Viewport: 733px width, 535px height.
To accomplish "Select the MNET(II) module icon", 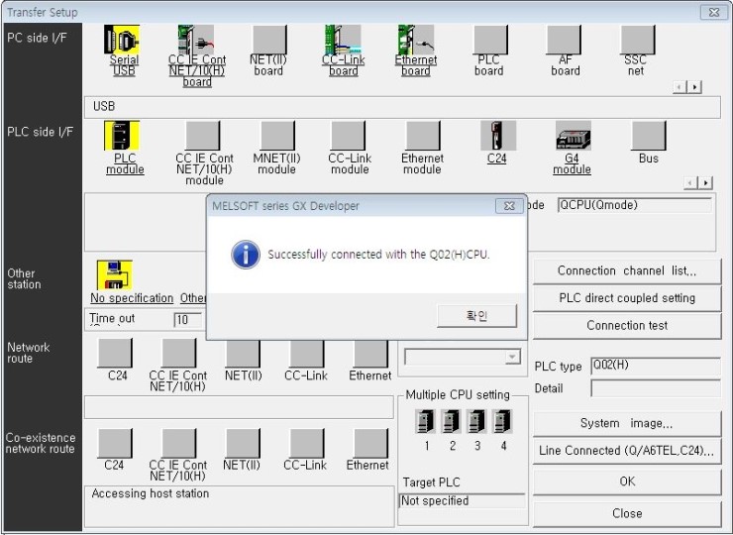I will coord(277,136).
